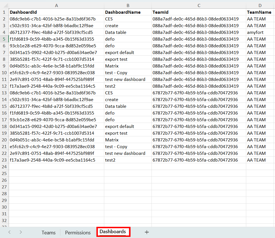Select defo cell in row 5
Screen dimensions: 275x238
[x=128, y=39]
